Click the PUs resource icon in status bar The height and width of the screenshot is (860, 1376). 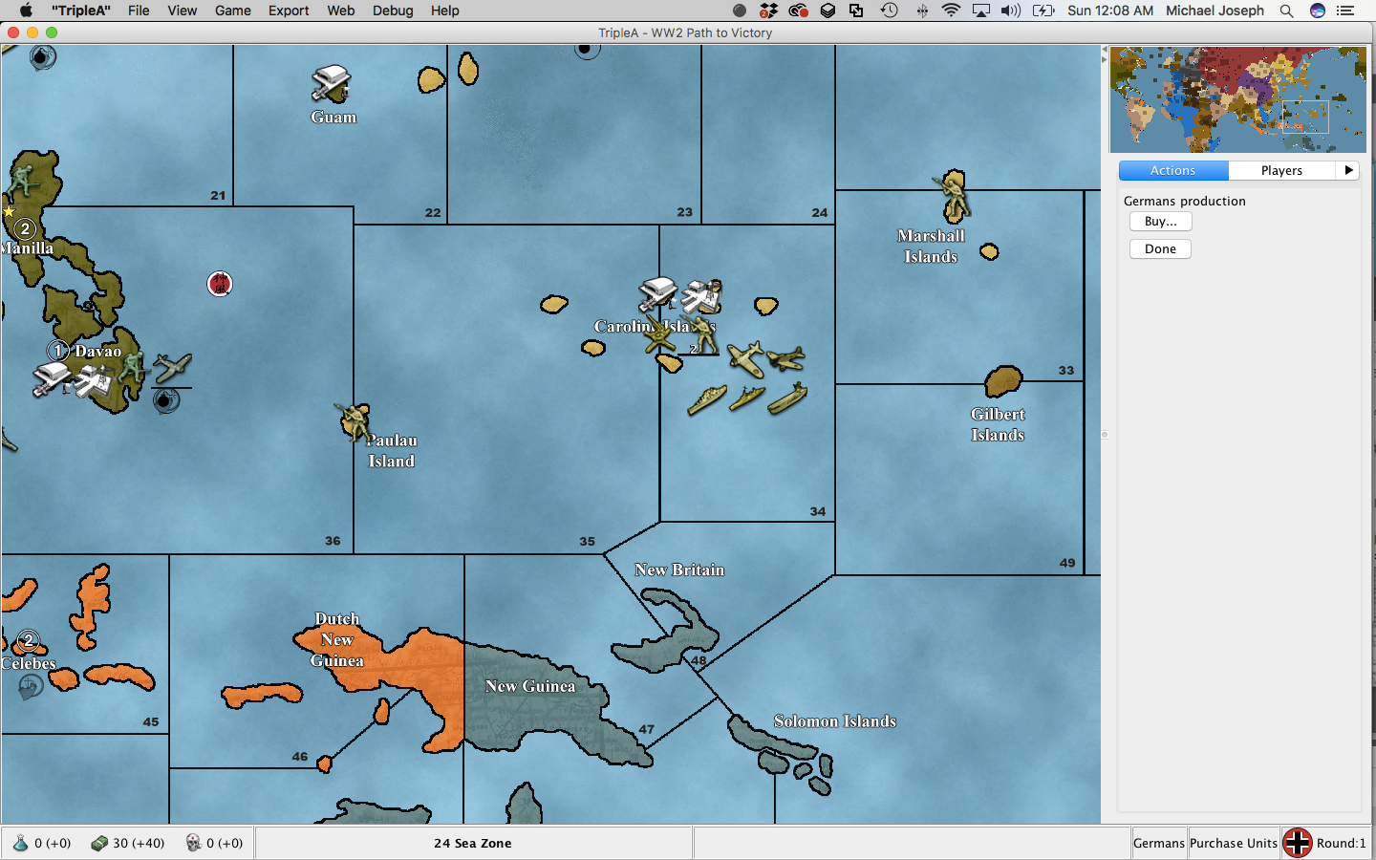coord(99,843)
